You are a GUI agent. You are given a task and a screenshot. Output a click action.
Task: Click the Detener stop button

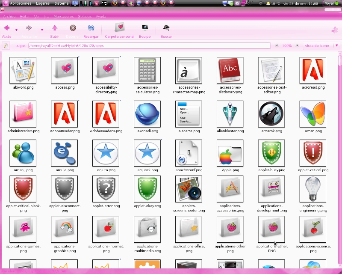[x=73, y=31]
